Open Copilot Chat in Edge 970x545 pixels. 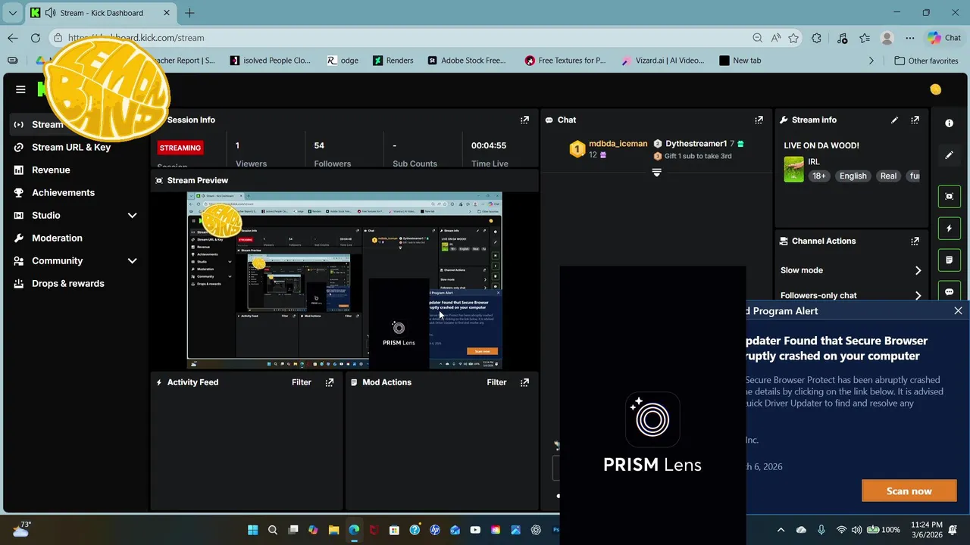pyautogui.click(x=944, y=38)
